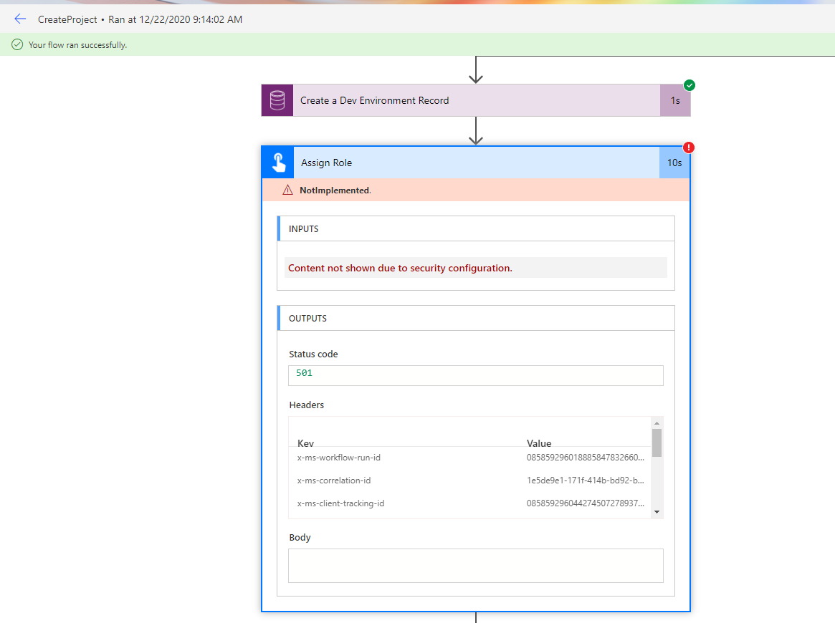
Task: Click the red error badge on Assign Role
Action: 689,148
